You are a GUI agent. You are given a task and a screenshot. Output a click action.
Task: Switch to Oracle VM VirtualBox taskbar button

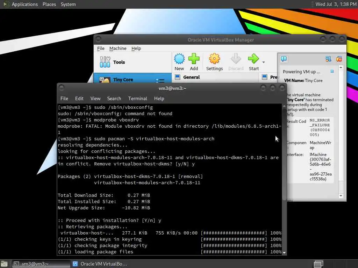pyautogui.click(x=100, y=264)
